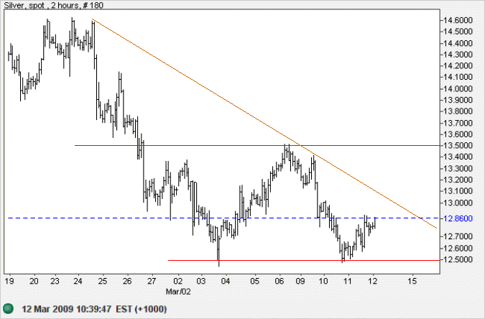Click date axis label 11

coord(348,281)
